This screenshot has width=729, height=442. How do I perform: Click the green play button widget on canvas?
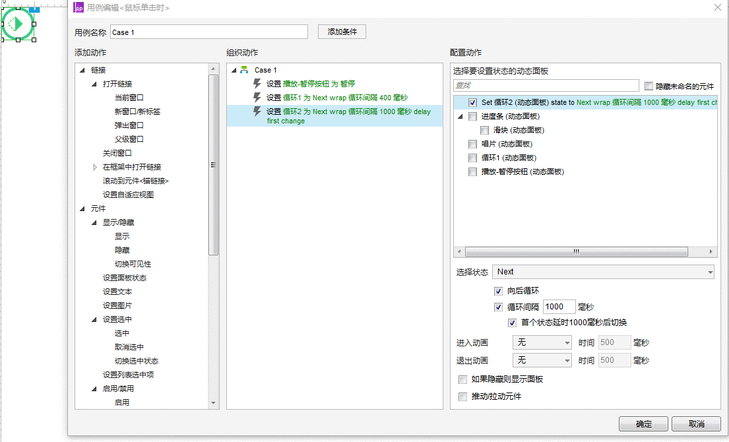tap(18, 24)
